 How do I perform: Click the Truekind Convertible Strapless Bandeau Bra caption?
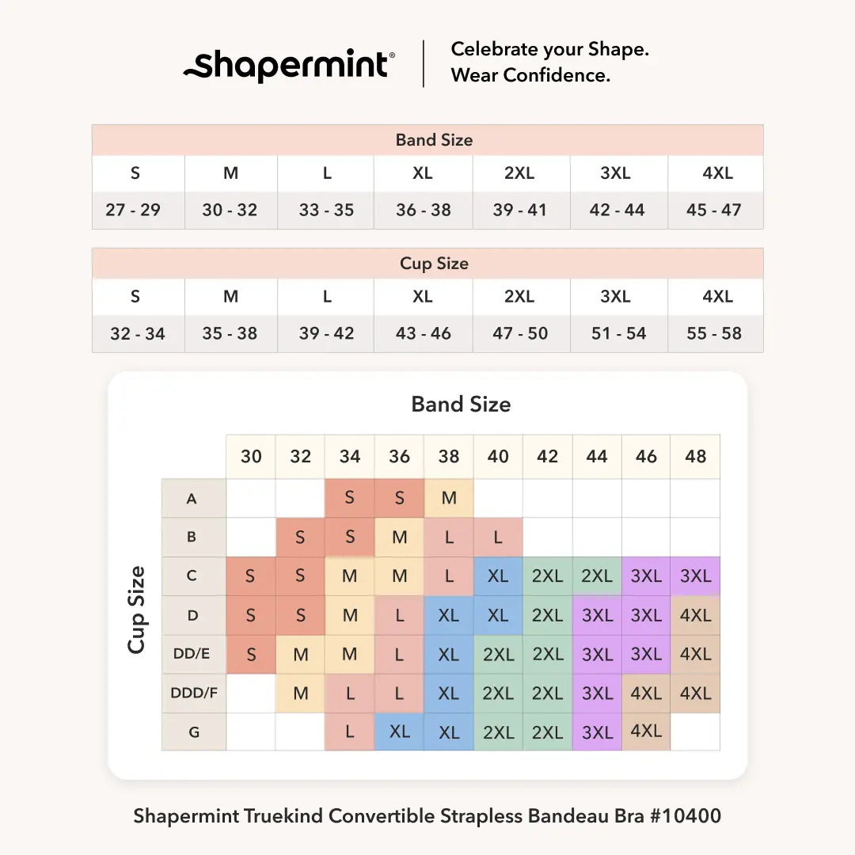[x=427, y=815]
